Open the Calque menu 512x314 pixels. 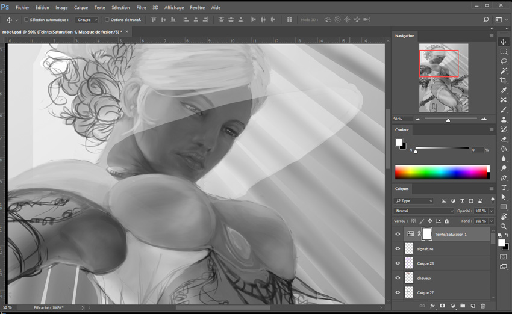pyautogui.click(x=80, y=8)
